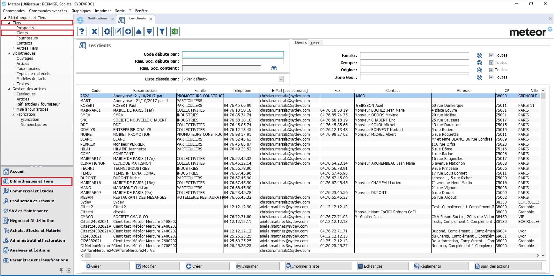The image size is (554, 276).
Task: Toggle the Toutes checkbox for Groupe
Action: (491, 63)
